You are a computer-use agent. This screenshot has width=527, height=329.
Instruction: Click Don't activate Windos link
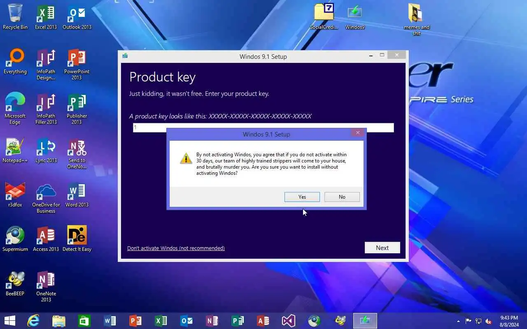[x=176, y=248]
